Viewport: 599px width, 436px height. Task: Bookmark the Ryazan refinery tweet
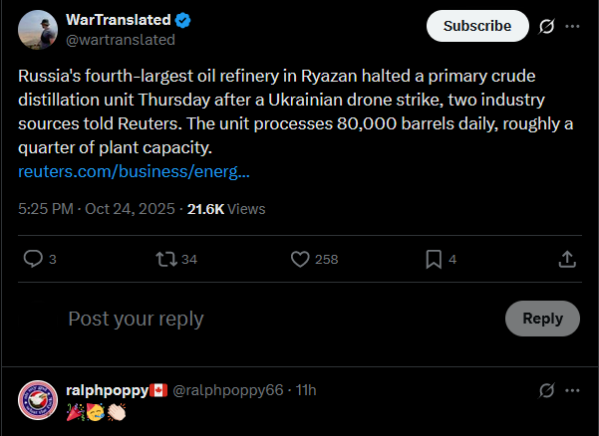coord(434,260)
